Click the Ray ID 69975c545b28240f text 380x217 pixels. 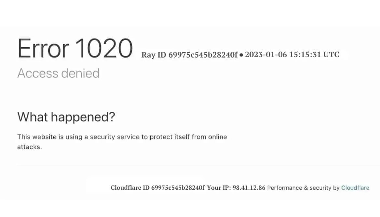click(x=190, y=55)
